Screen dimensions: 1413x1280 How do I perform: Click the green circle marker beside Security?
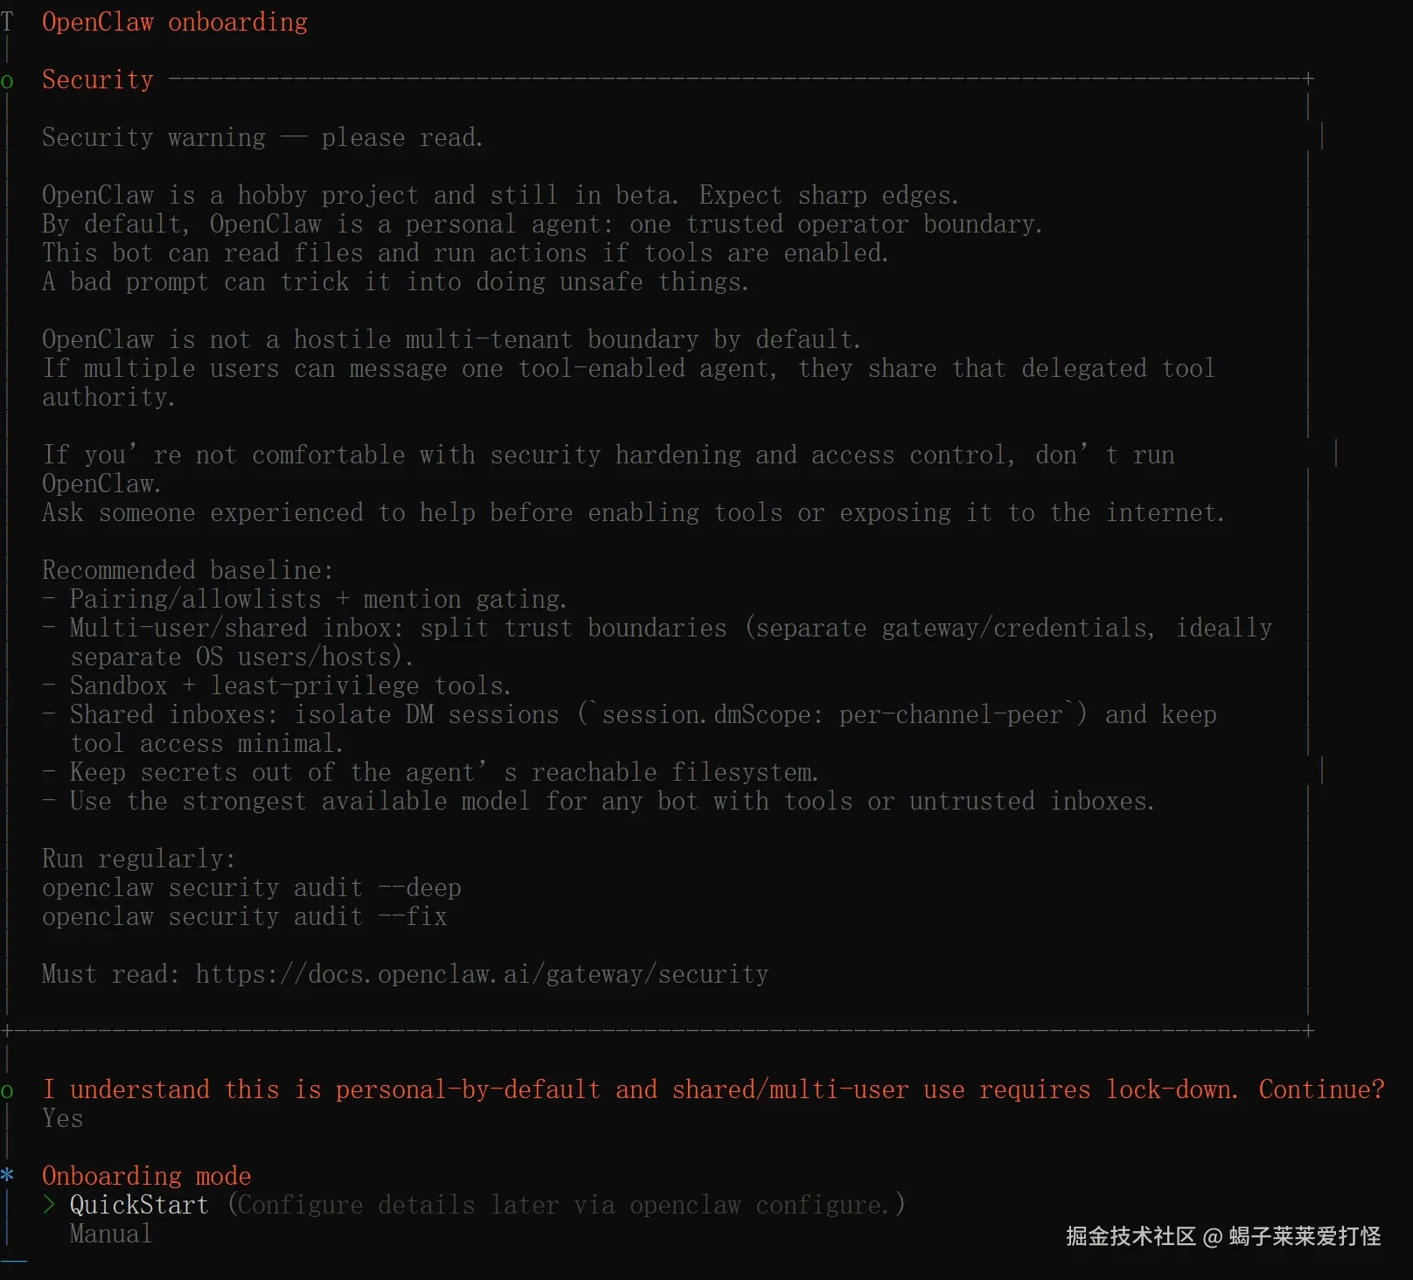pos(7,82)
